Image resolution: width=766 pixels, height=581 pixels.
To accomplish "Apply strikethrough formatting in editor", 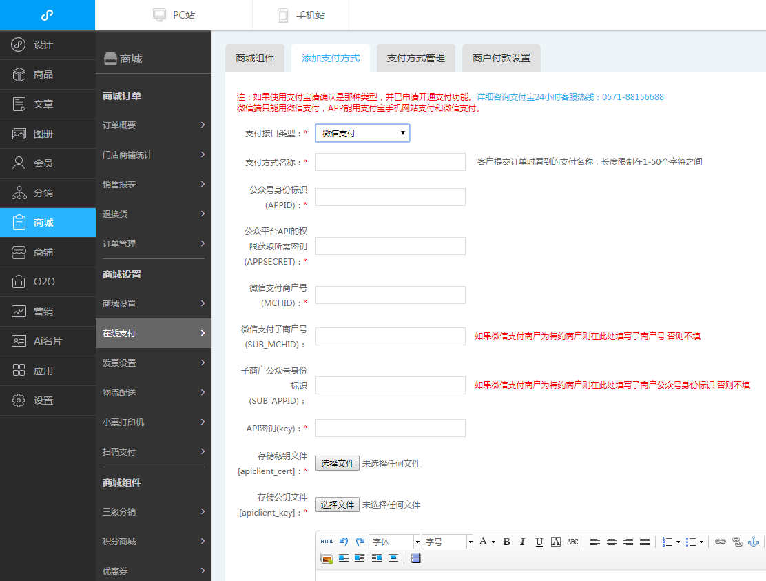I will (572, 542).
